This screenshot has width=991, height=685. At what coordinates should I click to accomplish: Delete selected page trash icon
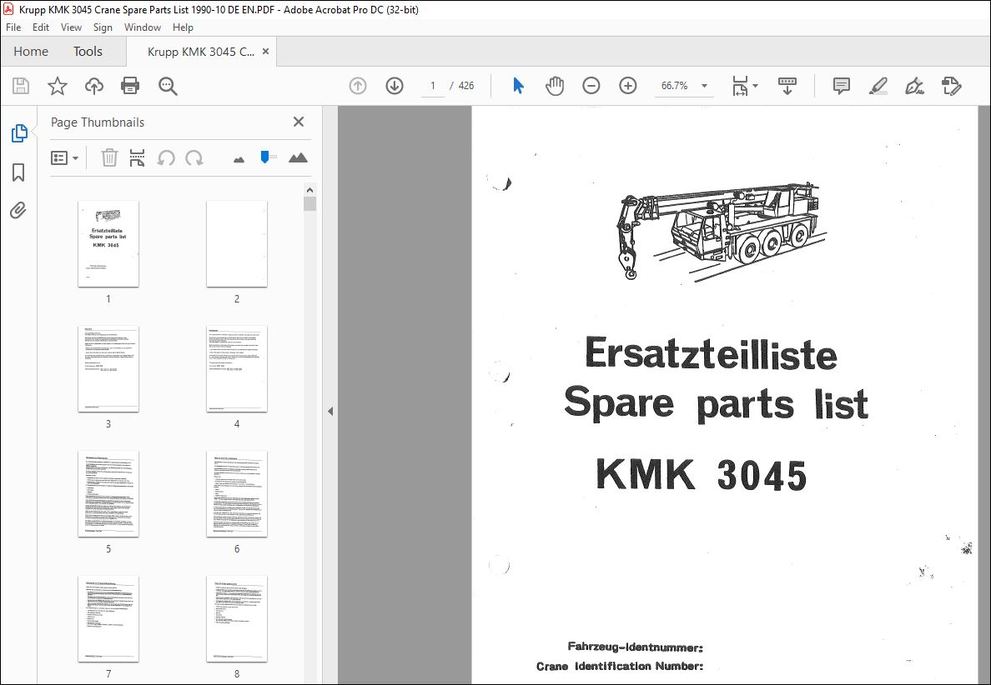pyautogui.click(x=109, y=157)
